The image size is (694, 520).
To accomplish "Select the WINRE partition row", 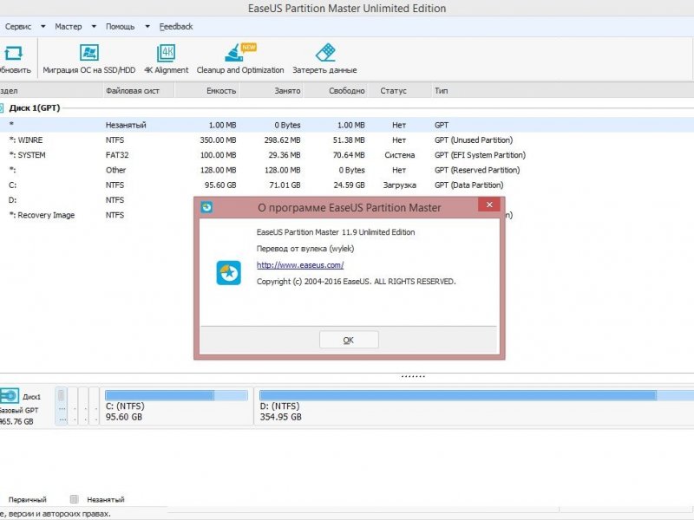I will coord(347,140).
